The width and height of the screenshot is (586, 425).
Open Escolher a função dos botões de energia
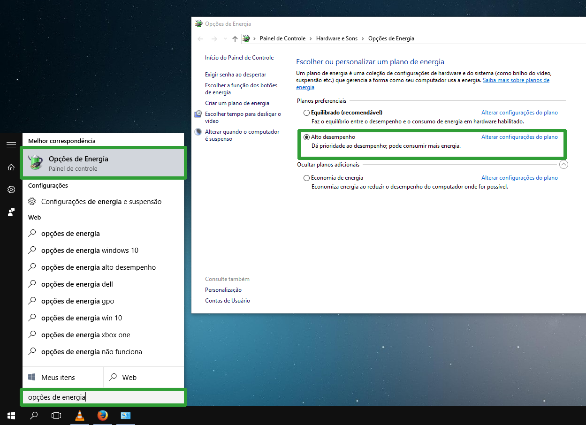click(x=241, y=89)
